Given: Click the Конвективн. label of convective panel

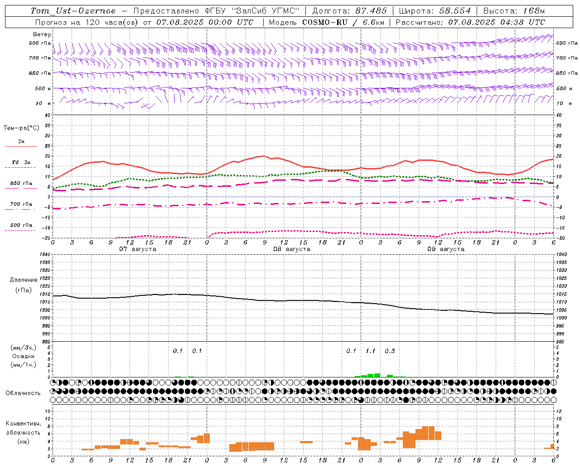Looking at the screenshot, I should (x=23, y=424).
